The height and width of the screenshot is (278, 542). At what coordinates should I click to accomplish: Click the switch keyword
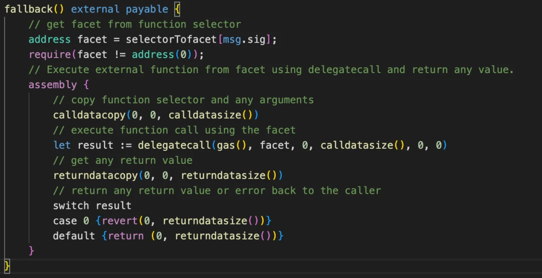pyautogui.click(x=71, y=206)
